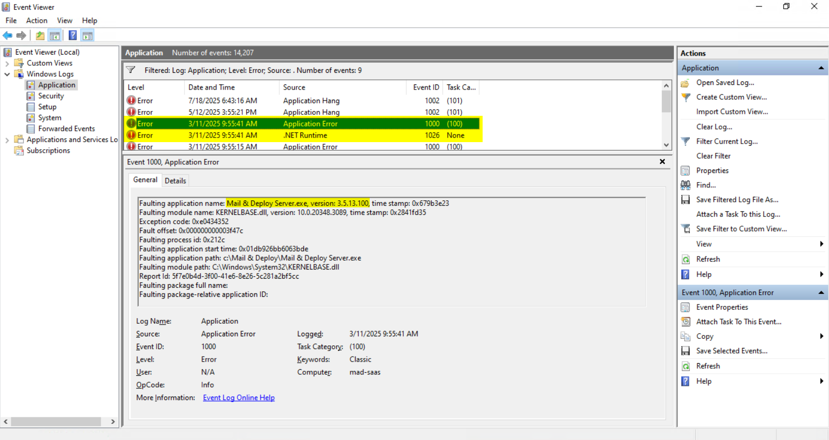Viewport: 829px width, 440px height.
Task: Click the blue Help toolbar icon
Action: [73, 35]
